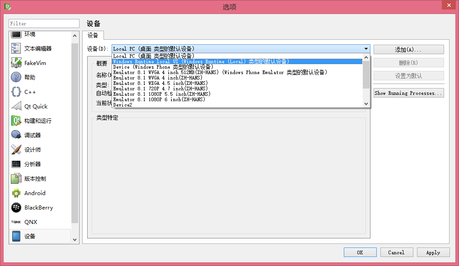459x266 pixels.
Task: Select the 设备 tablet icon
Action: pyautogui.click(x=16, y=236)
